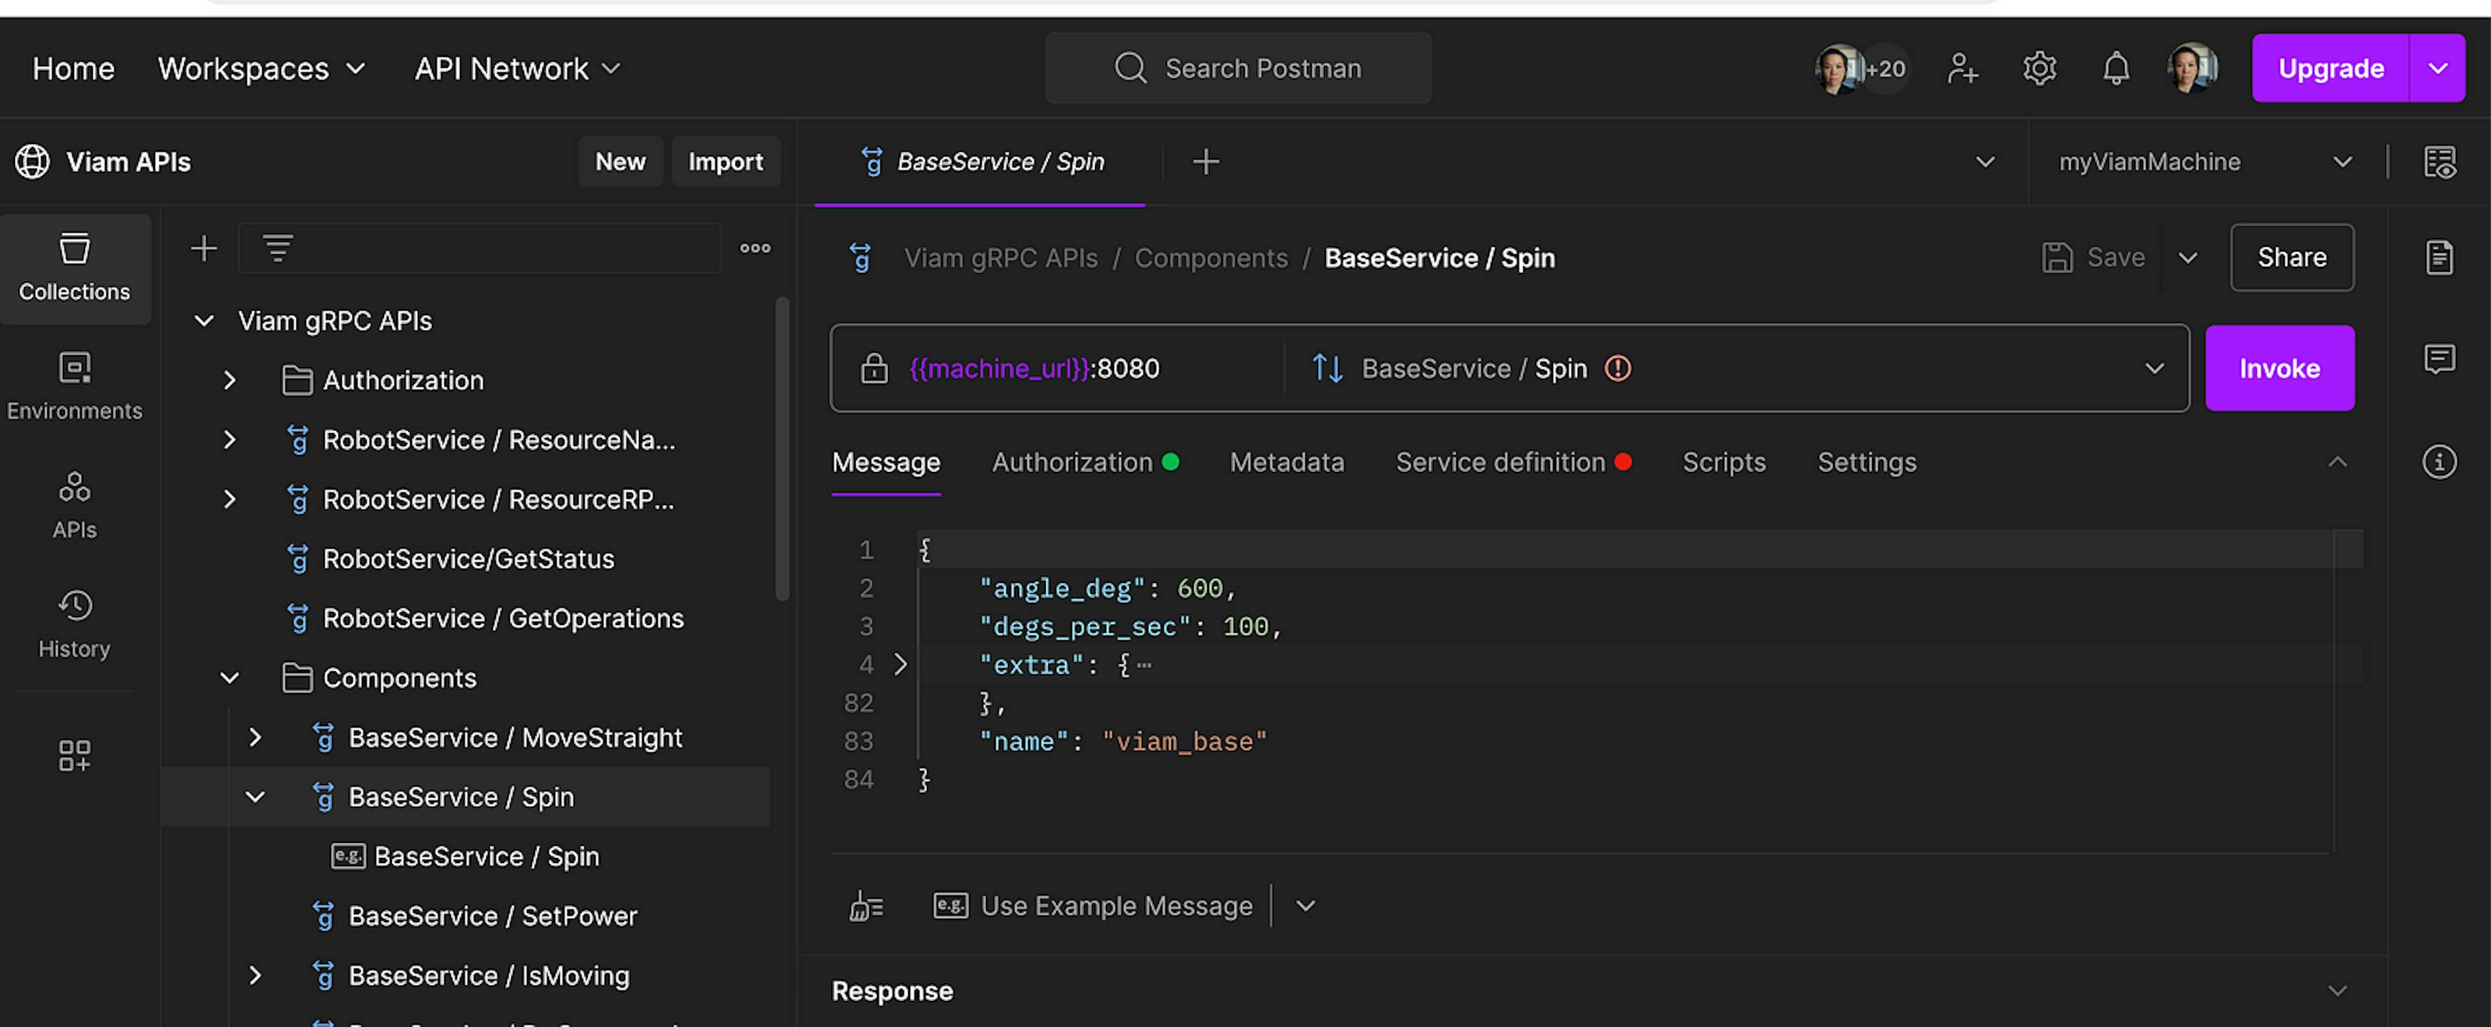The width and height of the screenshot is (2491, 1027).
Task: Click the gRPC service icon next to BaseService/Spin
Action: [319, 797]
